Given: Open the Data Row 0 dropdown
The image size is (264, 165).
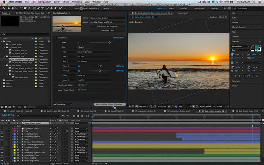Looking at the screenshot, I should (x=84, y=47).
